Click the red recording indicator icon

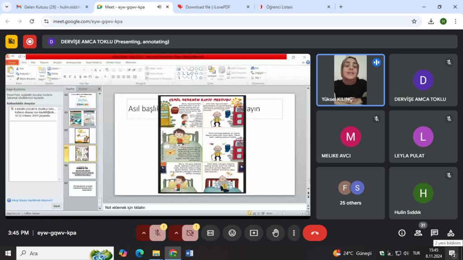(30, 42)
